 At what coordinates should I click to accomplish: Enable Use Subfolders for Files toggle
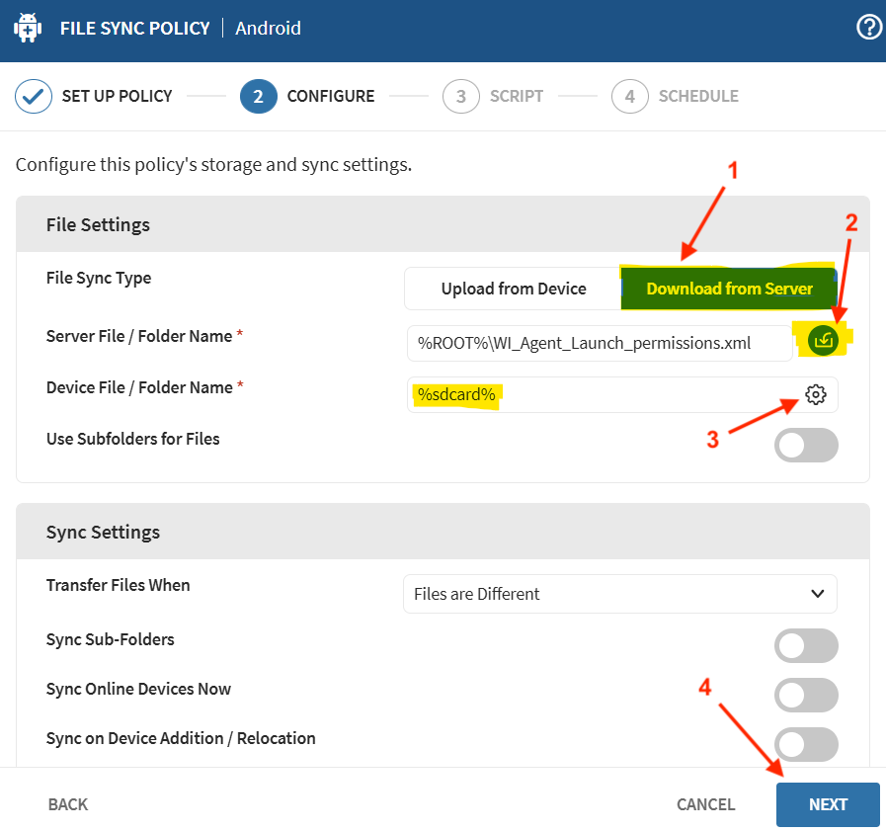coord(806,446)
